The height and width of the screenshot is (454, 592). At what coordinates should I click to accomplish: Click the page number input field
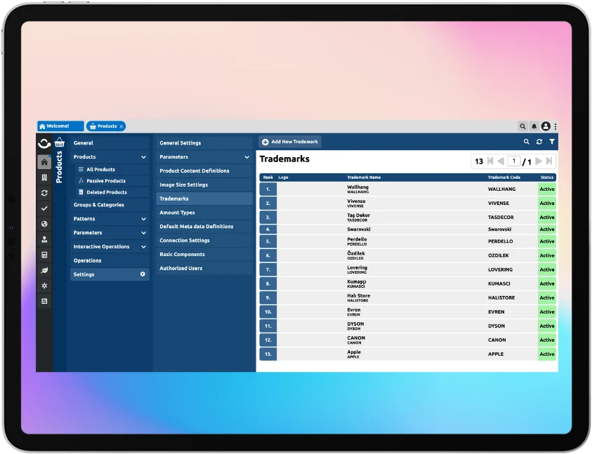(514, 161)
